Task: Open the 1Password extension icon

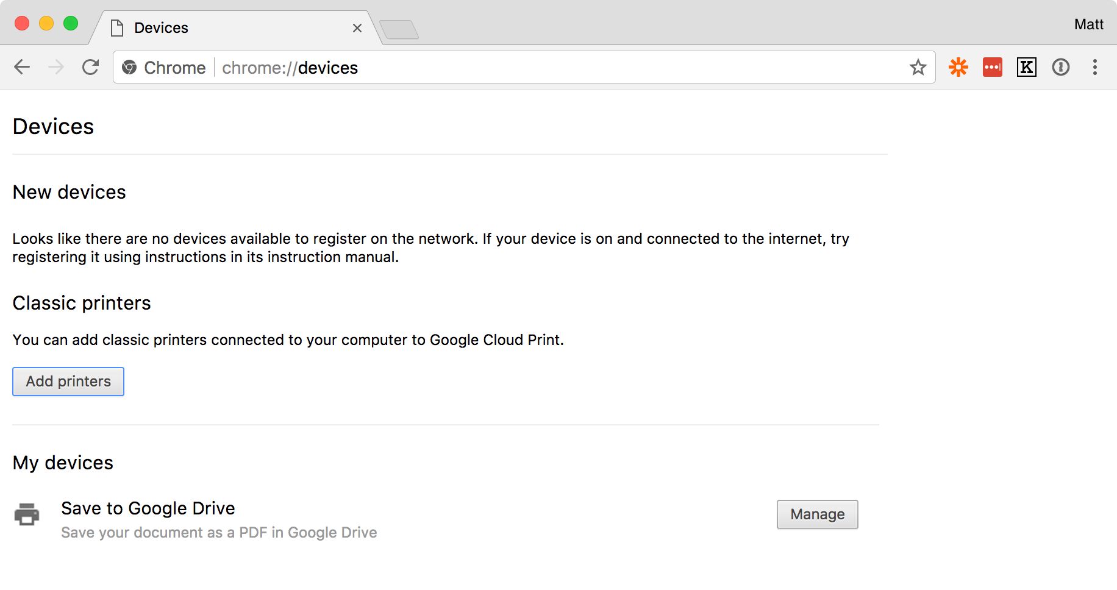Action: click(x=1060, y=67)
